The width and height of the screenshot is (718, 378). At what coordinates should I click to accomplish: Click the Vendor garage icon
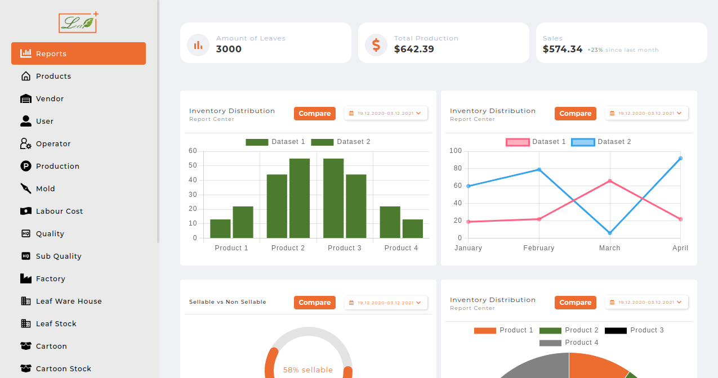click(x=26, y=99)
